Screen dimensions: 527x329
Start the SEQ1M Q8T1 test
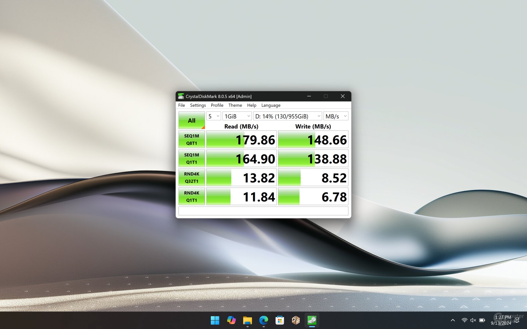coord(192,140)
